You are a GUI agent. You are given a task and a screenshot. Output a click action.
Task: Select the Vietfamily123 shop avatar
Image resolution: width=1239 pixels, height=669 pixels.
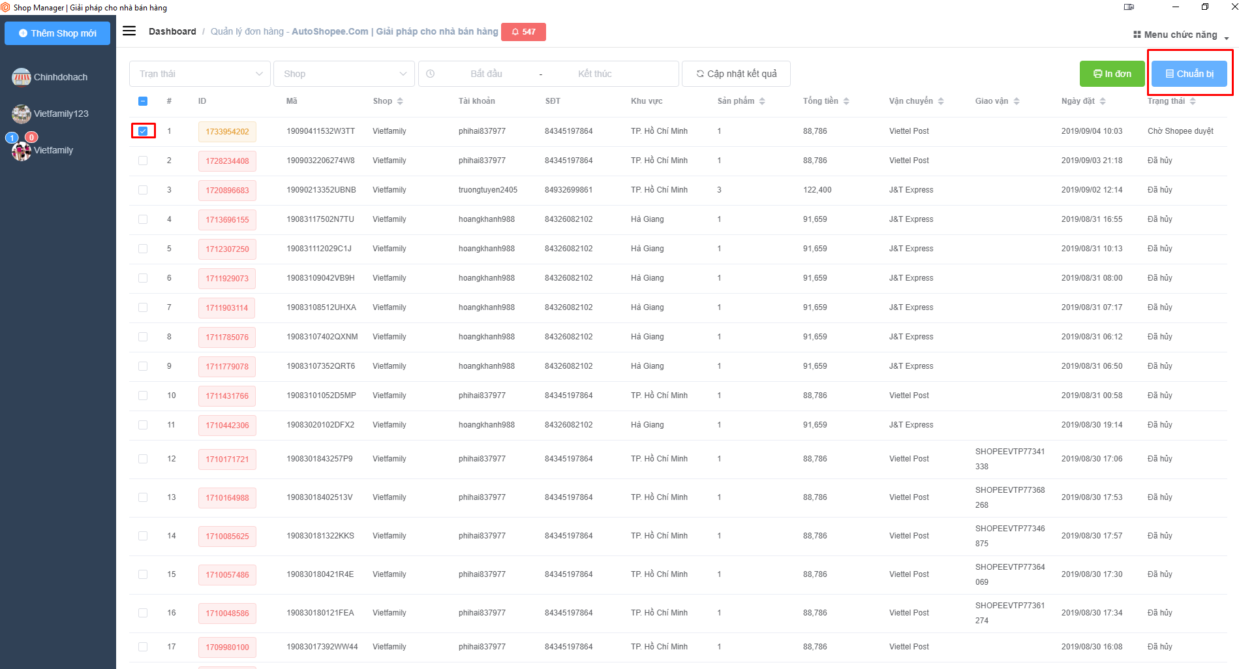pyautogui.click(x=22, y=114)
